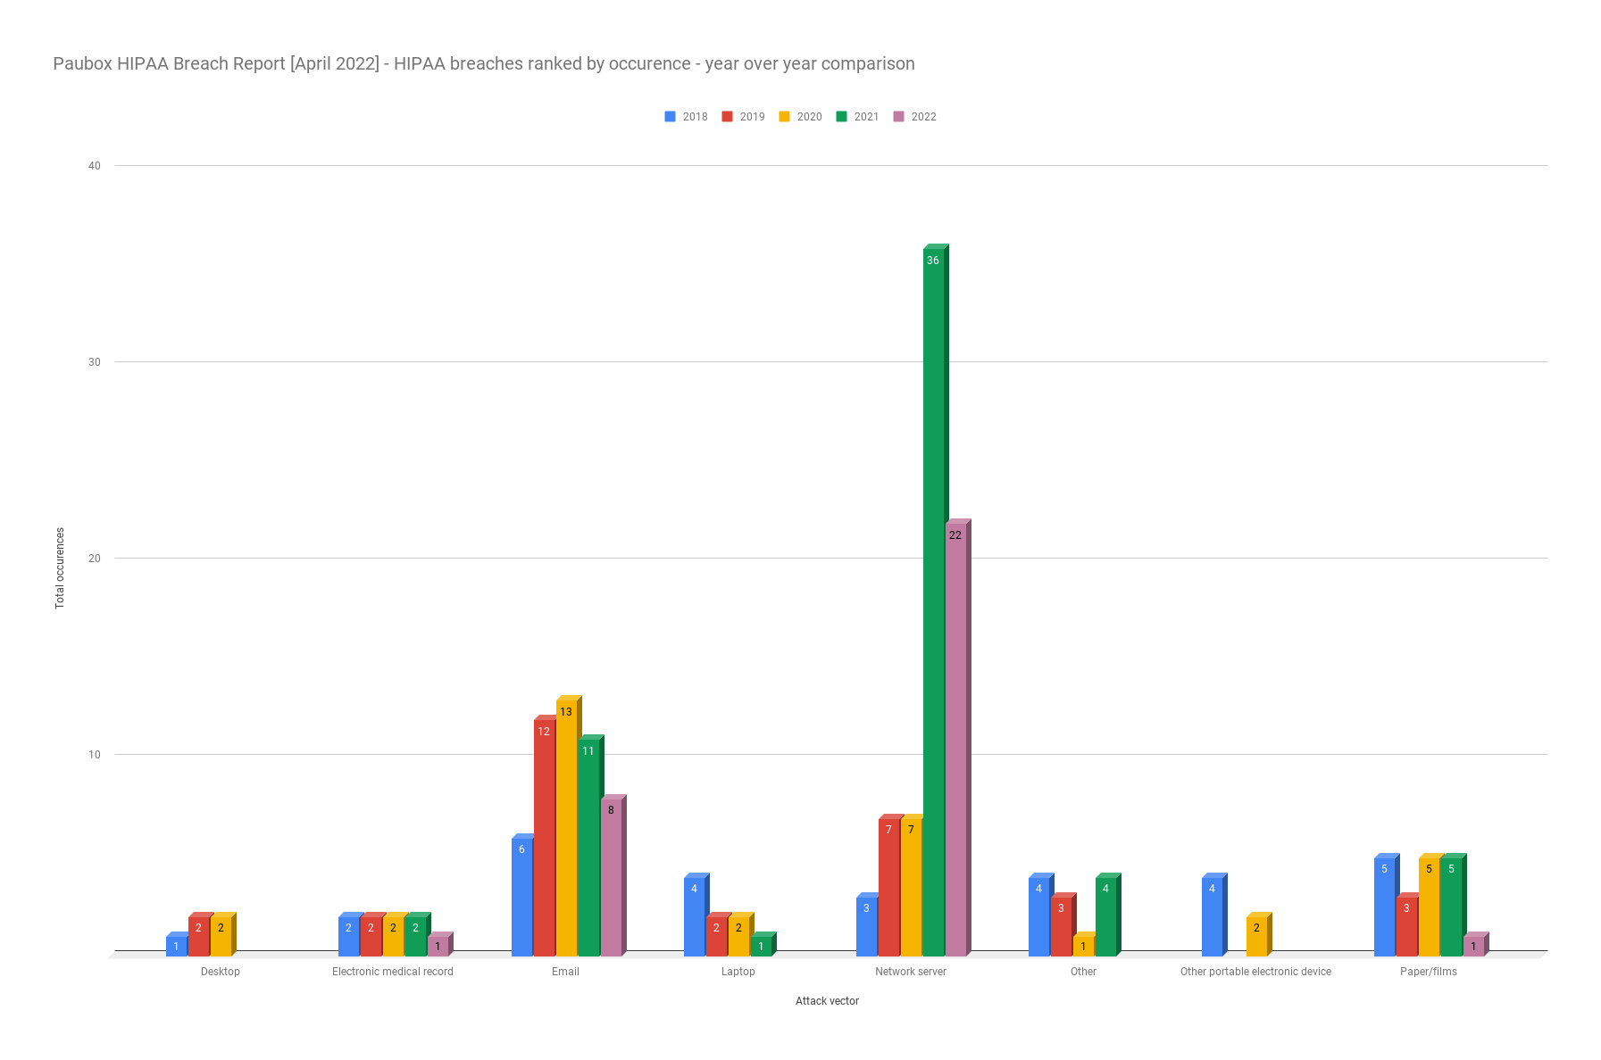1601x1060 pixels.
Task: Click the Email bar labeled 13
Action: (566, 828)
